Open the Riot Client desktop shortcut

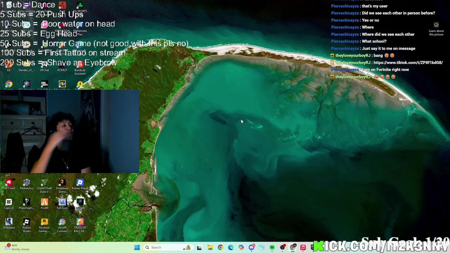click(9, 184)
